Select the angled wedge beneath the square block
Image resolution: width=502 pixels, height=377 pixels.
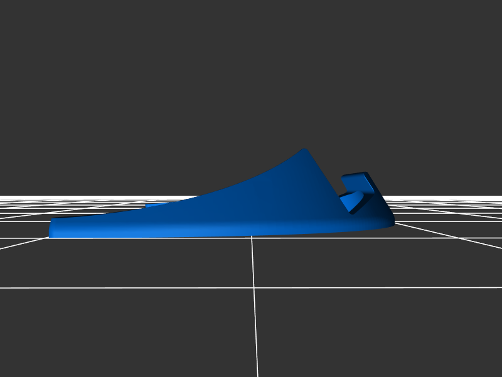click(351, 201)
